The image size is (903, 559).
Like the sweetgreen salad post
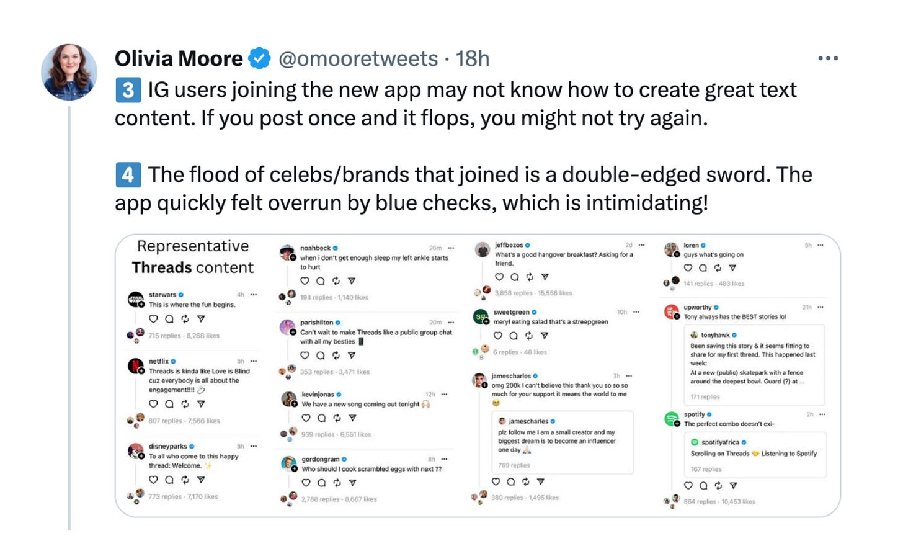(497, 336)
